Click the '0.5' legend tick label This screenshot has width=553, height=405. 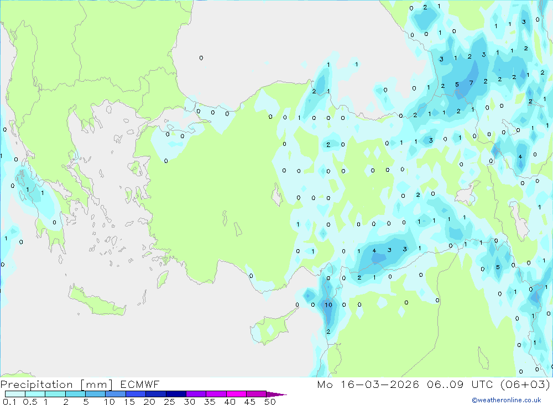coord(30,402)
